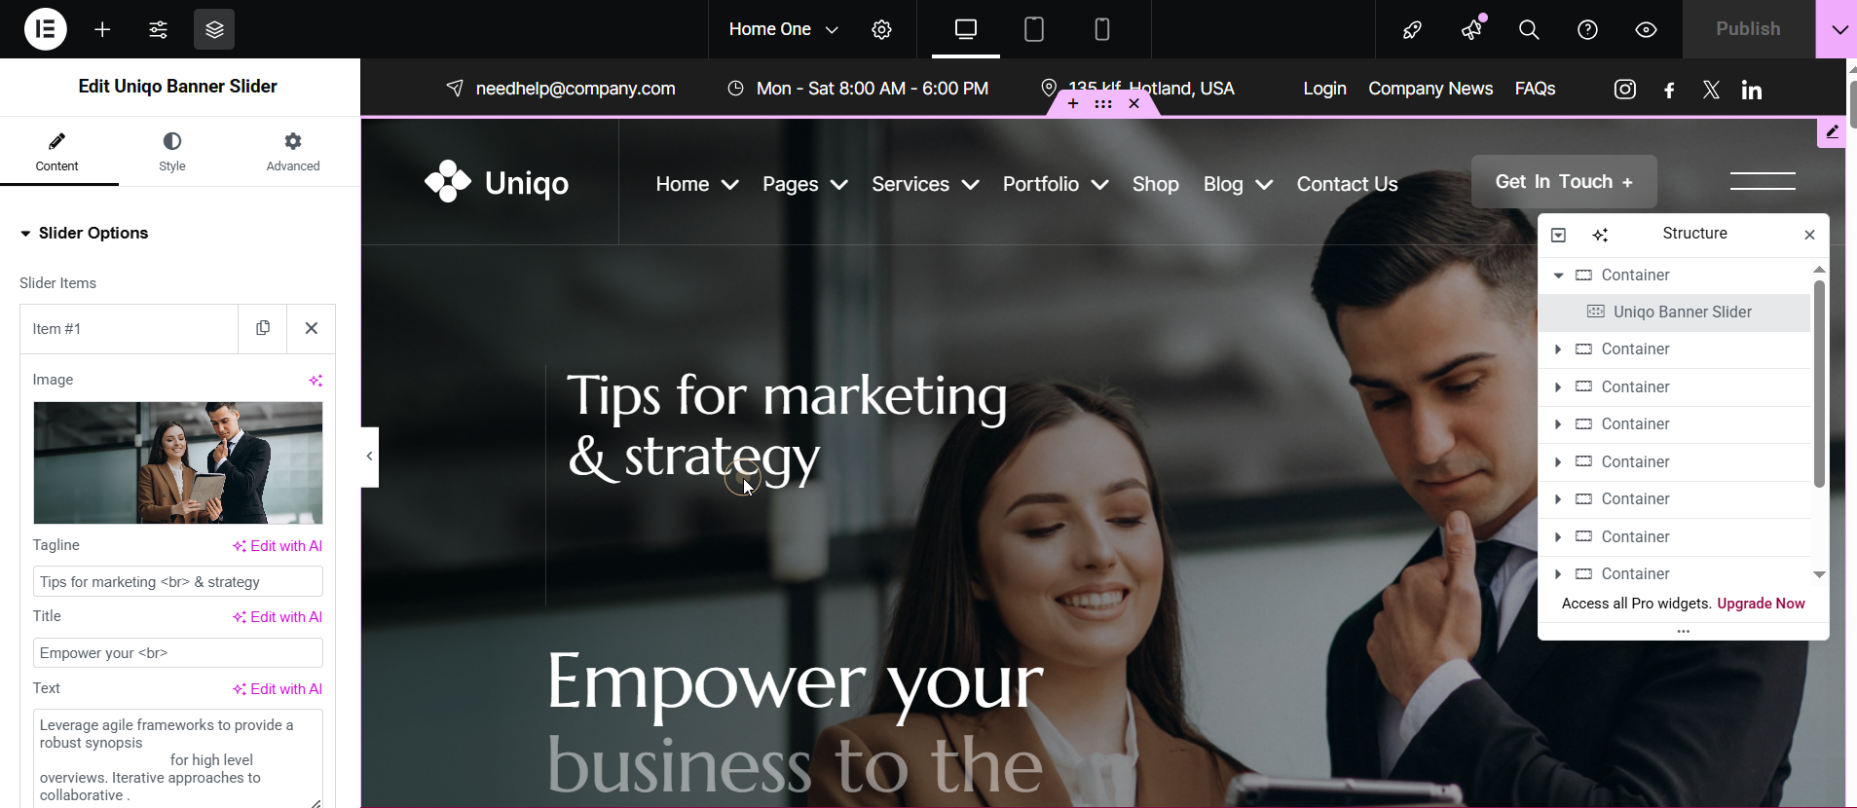Duplicate slider Item #1
Viewport: 1857px width, 808px height.
point(263,328)
